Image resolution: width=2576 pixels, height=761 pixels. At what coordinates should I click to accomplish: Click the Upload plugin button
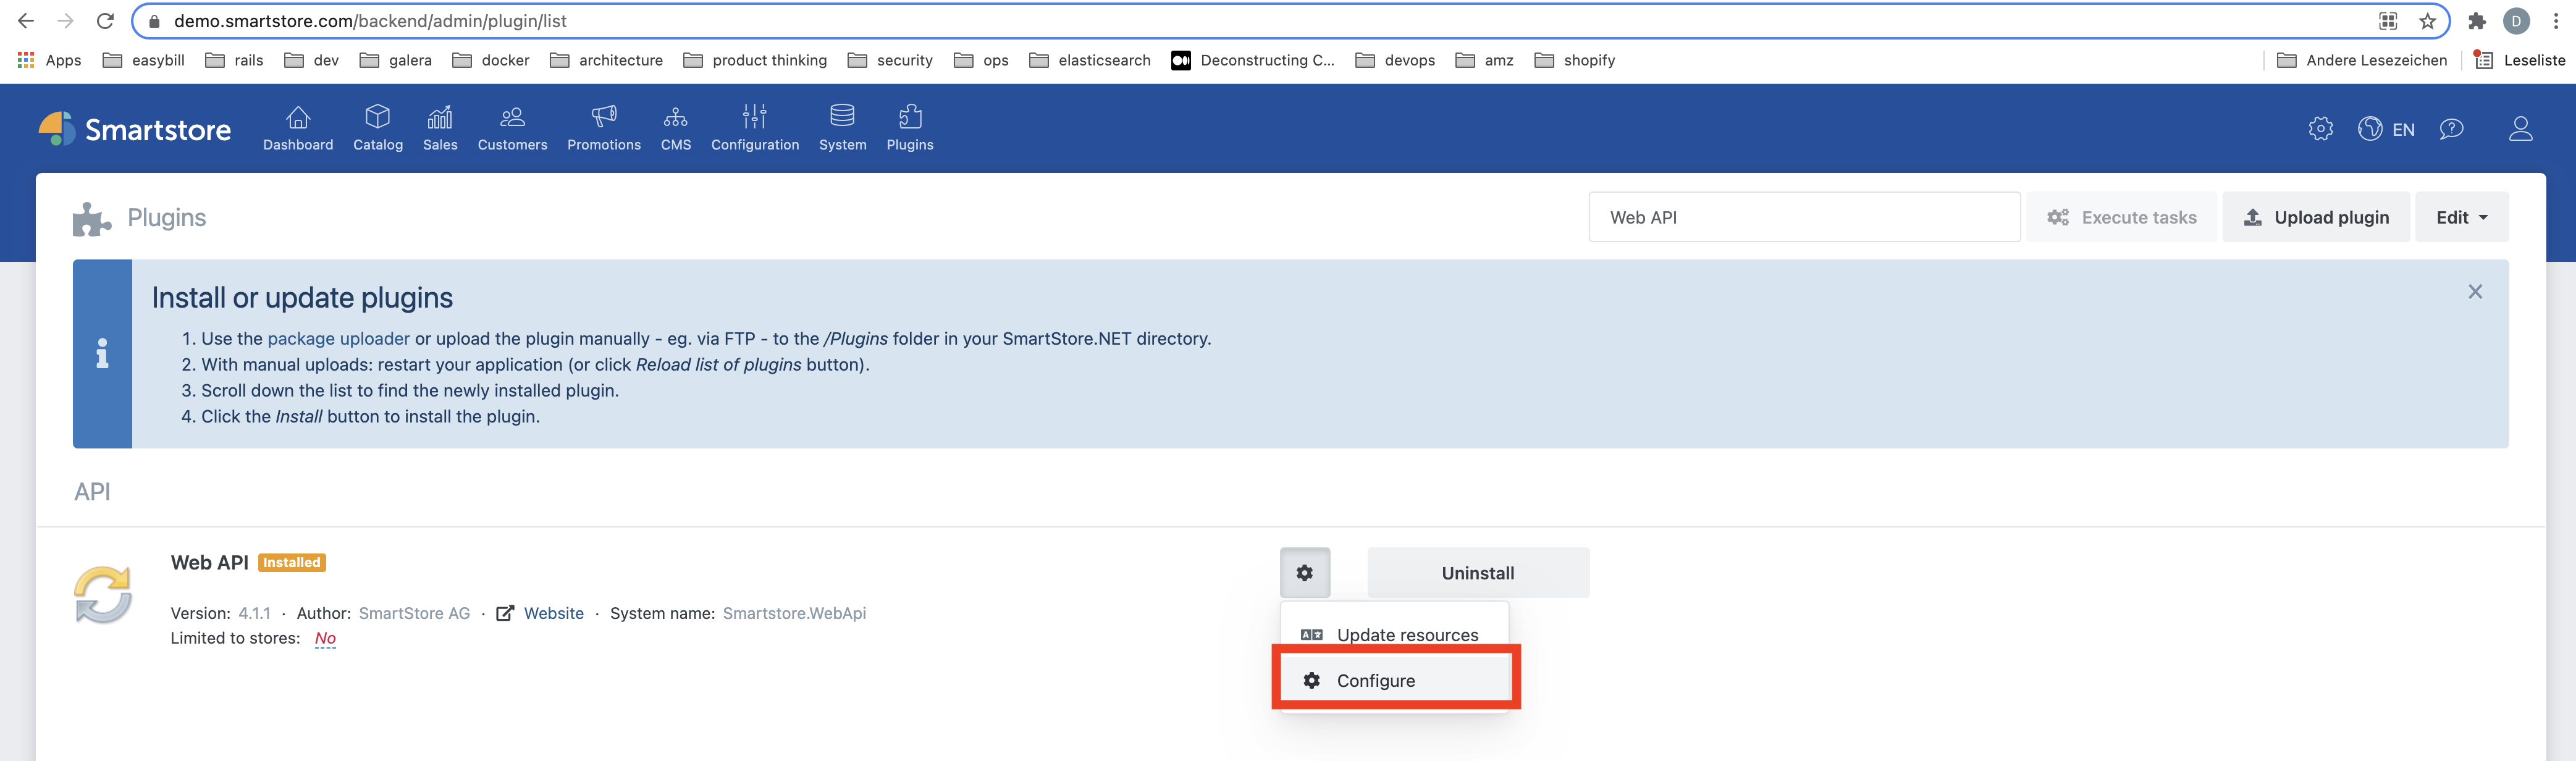pos(2316,217)
